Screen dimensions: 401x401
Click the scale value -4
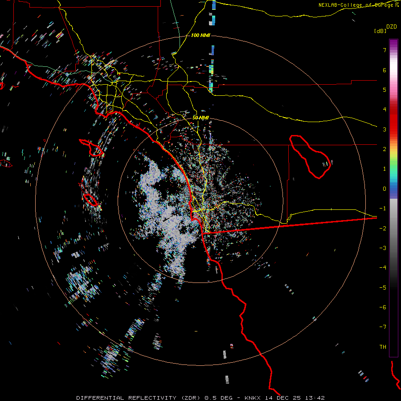tap(383, 268)
